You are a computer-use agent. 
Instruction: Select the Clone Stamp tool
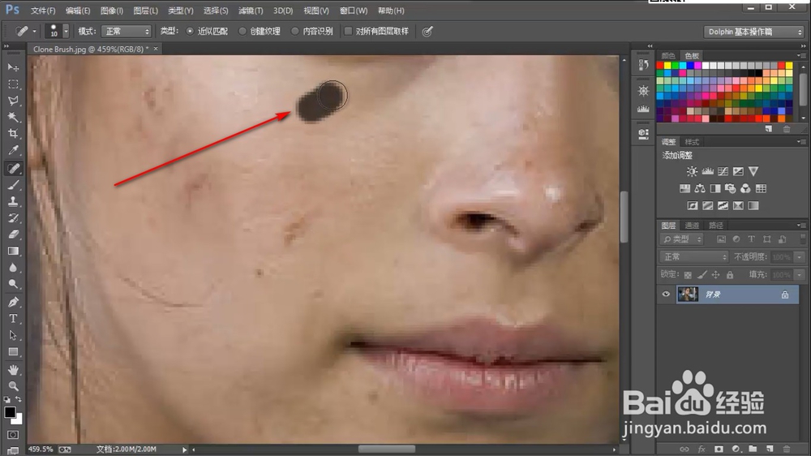14,201
